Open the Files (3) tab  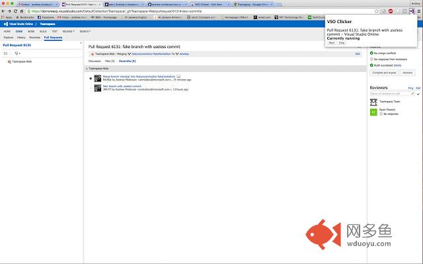point(110,61)
